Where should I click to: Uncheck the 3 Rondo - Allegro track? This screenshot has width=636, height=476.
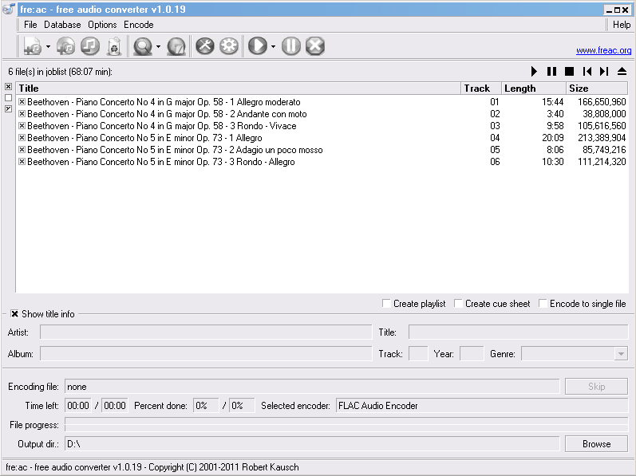(22, 162)
